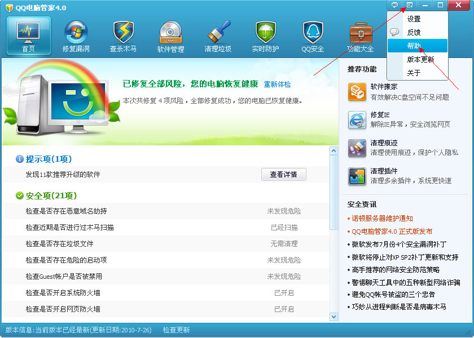This screenshot has width=474, height=338.
Task: Open news 巧妙从进程判断是否是病毒木马
Action: pyautogui.click(x=399, y=307)
